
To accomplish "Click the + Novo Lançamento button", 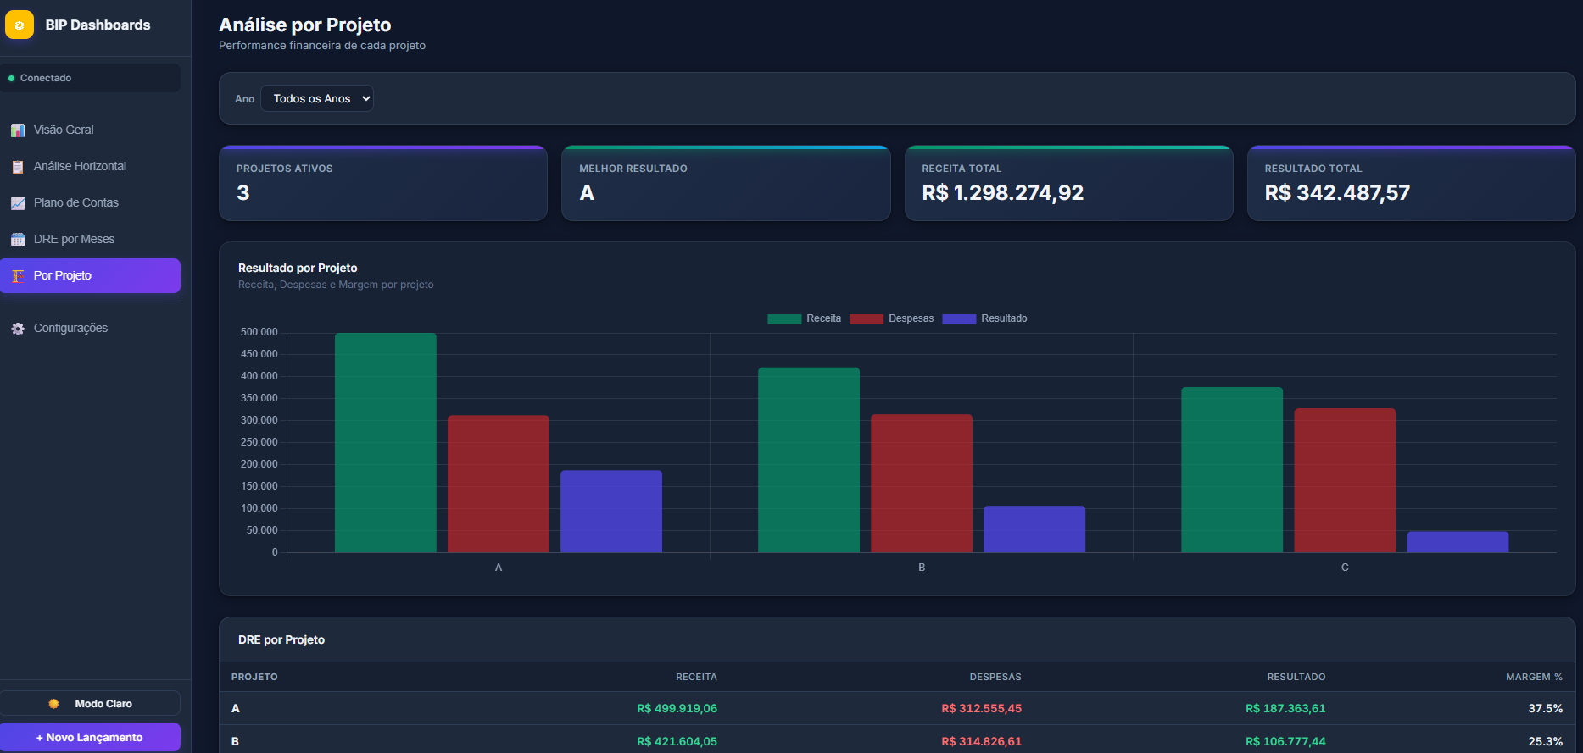I will point(90,737).
